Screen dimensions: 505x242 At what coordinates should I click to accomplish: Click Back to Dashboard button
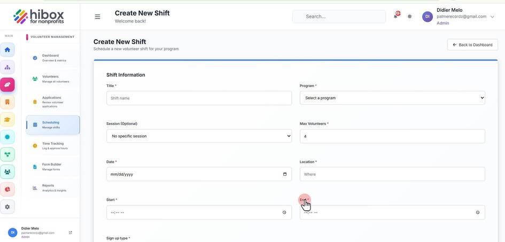(x=472, y=45)
